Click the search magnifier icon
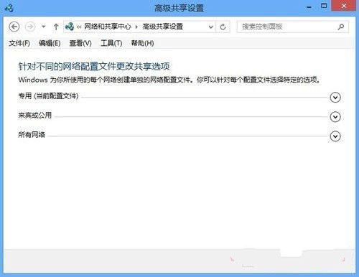Screen dimensions: 359x277 (x=341, y=27)
